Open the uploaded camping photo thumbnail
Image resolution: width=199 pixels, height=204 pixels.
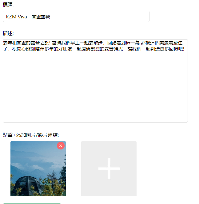coord(38,168)
